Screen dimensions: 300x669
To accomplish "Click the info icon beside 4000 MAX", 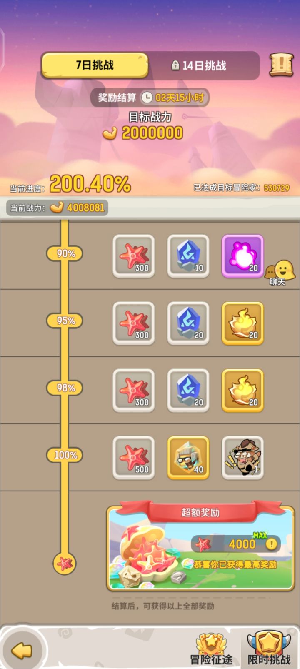I will coord(271,544).
